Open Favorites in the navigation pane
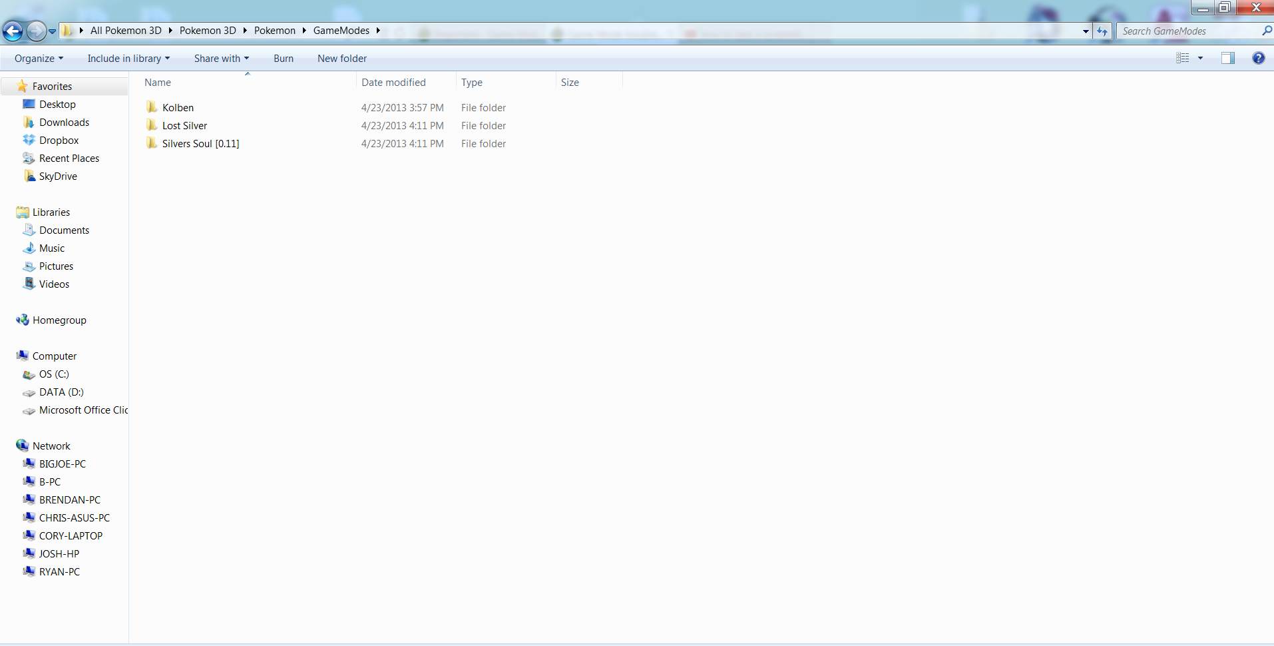The width and height of the screenshot is (1274, 646). [x=52, y=87]
